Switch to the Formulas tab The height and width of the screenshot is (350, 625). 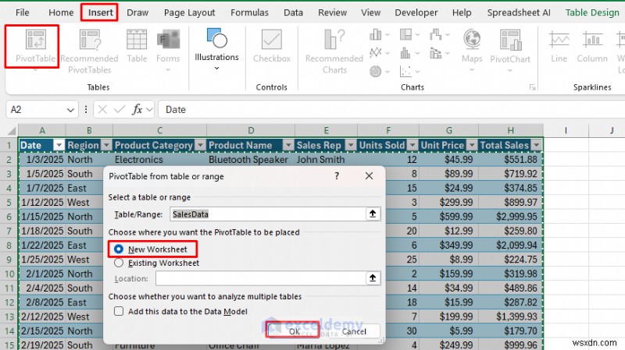[x=249, y=12]
